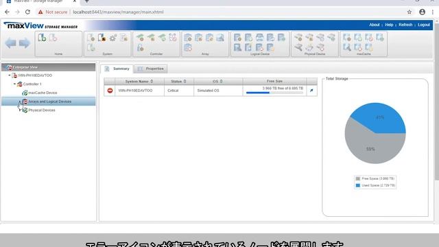Click the grey Free Space legend swatch

358,178
